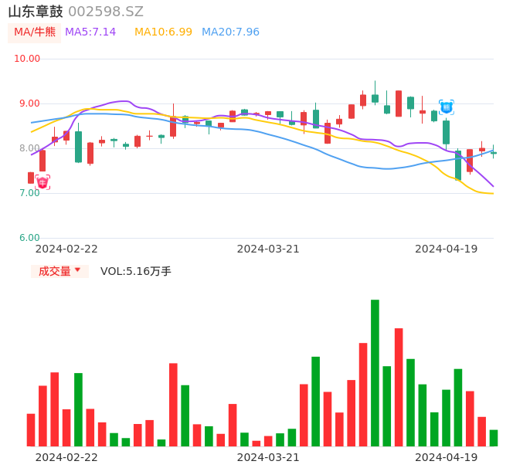This screenshot has width=530, height=468.
Task: Click the 7.00 price axis label
Action: click(x=29, y=193)
